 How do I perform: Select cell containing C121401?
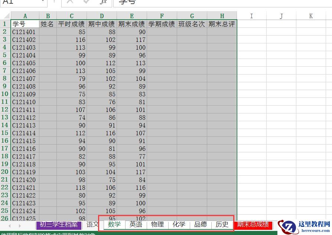(x=25, y=32)
